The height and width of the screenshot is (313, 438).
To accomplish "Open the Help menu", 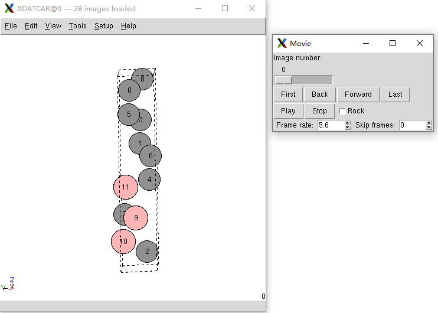I will (x=129, y=26).
